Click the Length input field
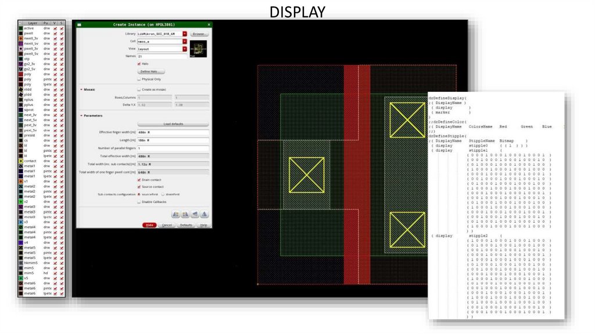 click(x=173, y=140)
